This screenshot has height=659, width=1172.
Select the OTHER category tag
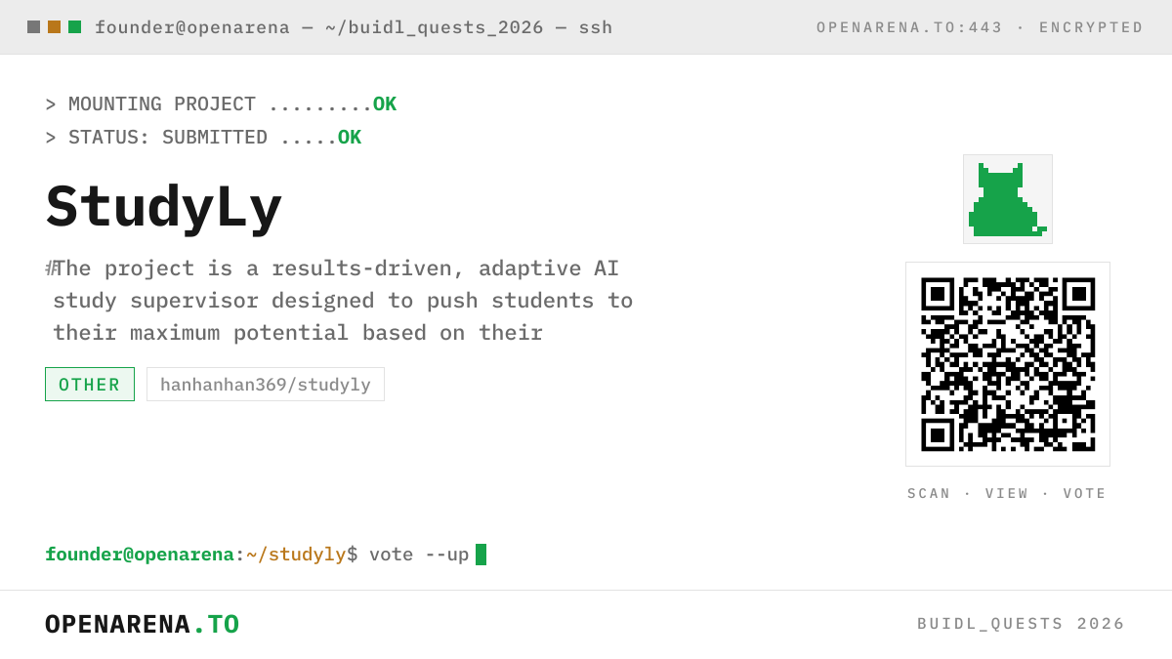pos(90,385)
